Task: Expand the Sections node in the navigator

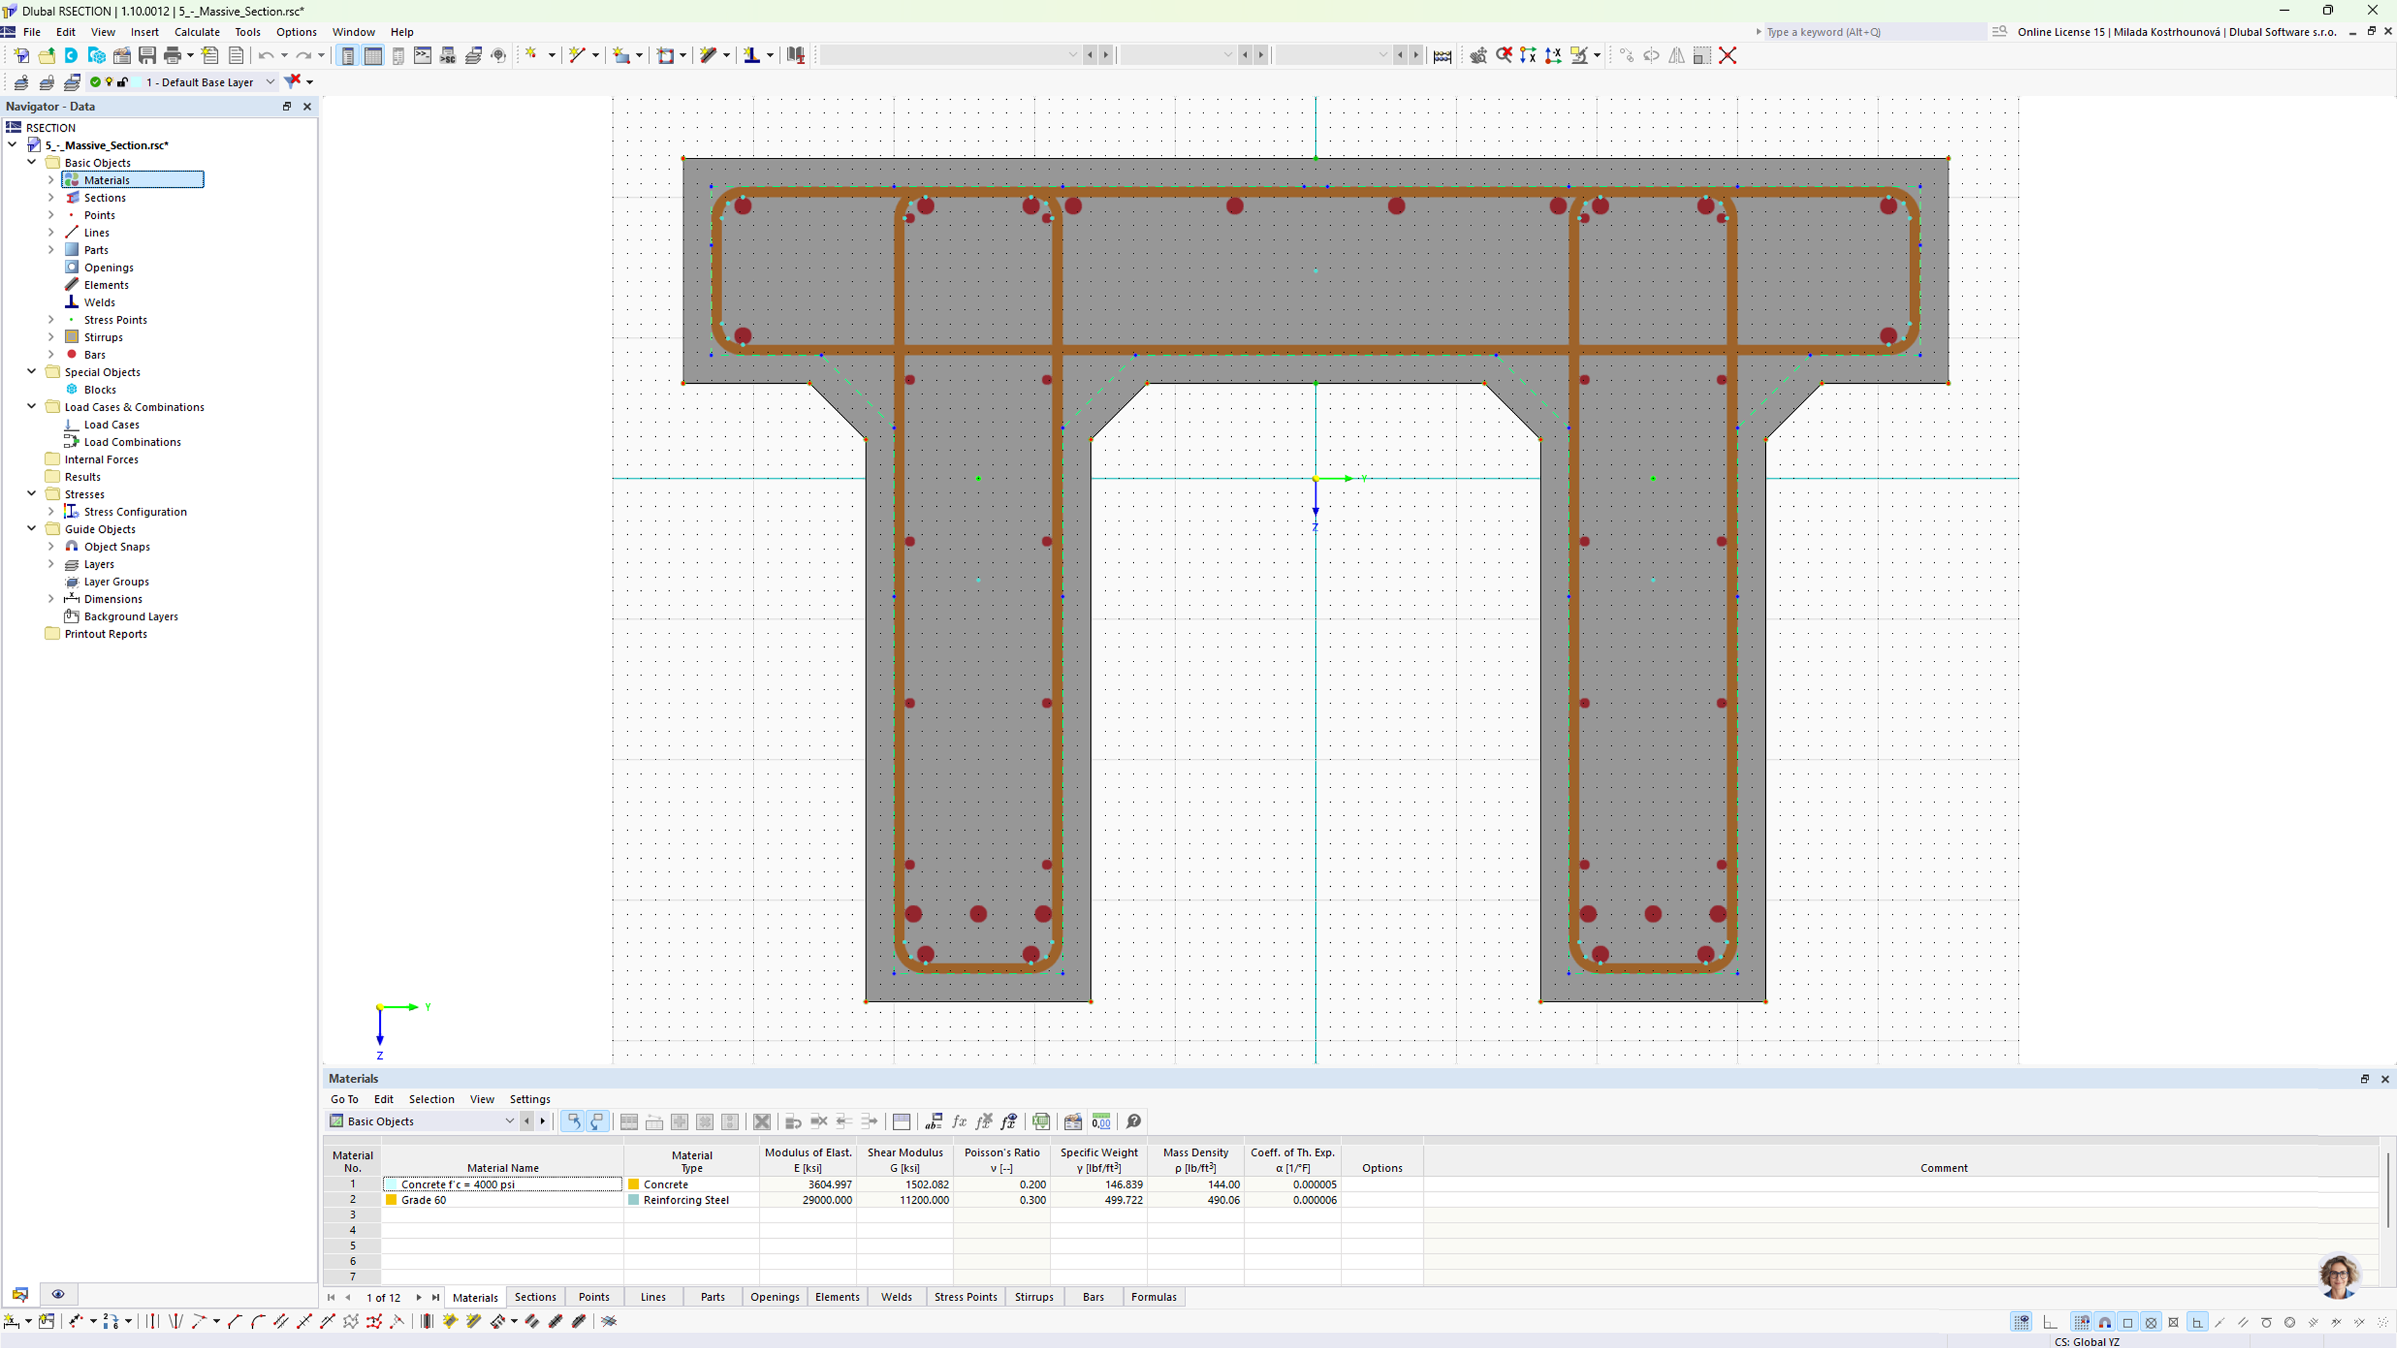Action: (x=51, y=197)
